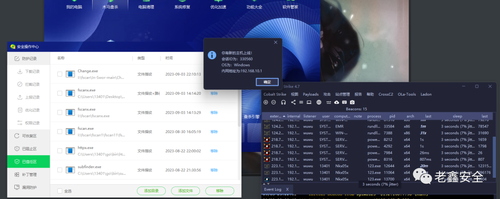This screenshot has height=199, width=500.
Task: Click the globe icon in Cobalt Strike toolbar
Action: click(x=319, y=102)
